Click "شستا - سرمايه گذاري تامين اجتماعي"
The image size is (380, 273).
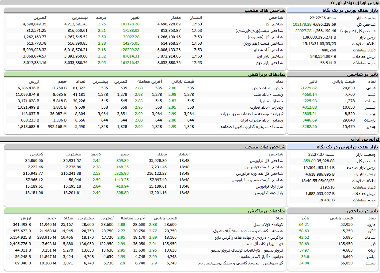tap(251, 127)
